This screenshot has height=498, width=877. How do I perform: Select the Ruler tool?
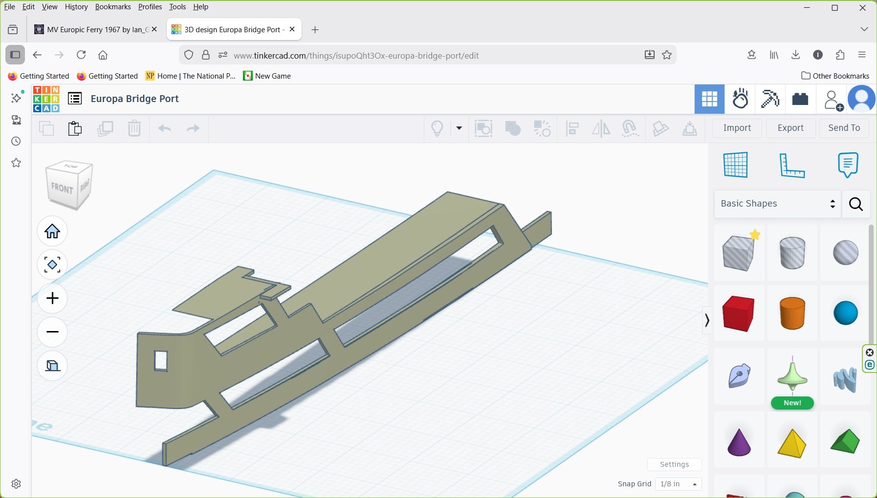pos(791,165)
